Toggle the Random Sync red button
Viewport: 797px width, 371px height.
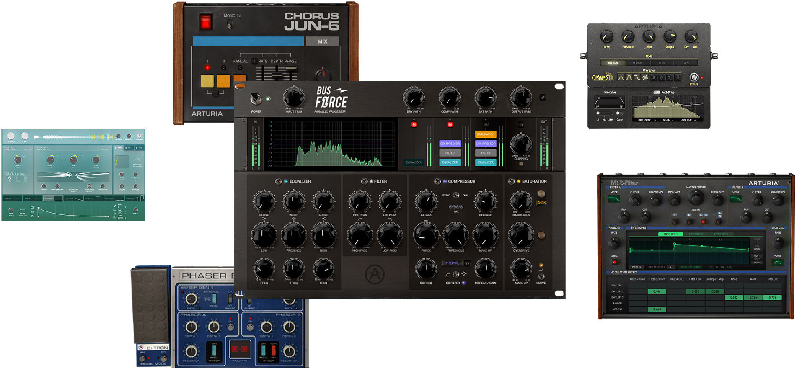click(614, 262)
